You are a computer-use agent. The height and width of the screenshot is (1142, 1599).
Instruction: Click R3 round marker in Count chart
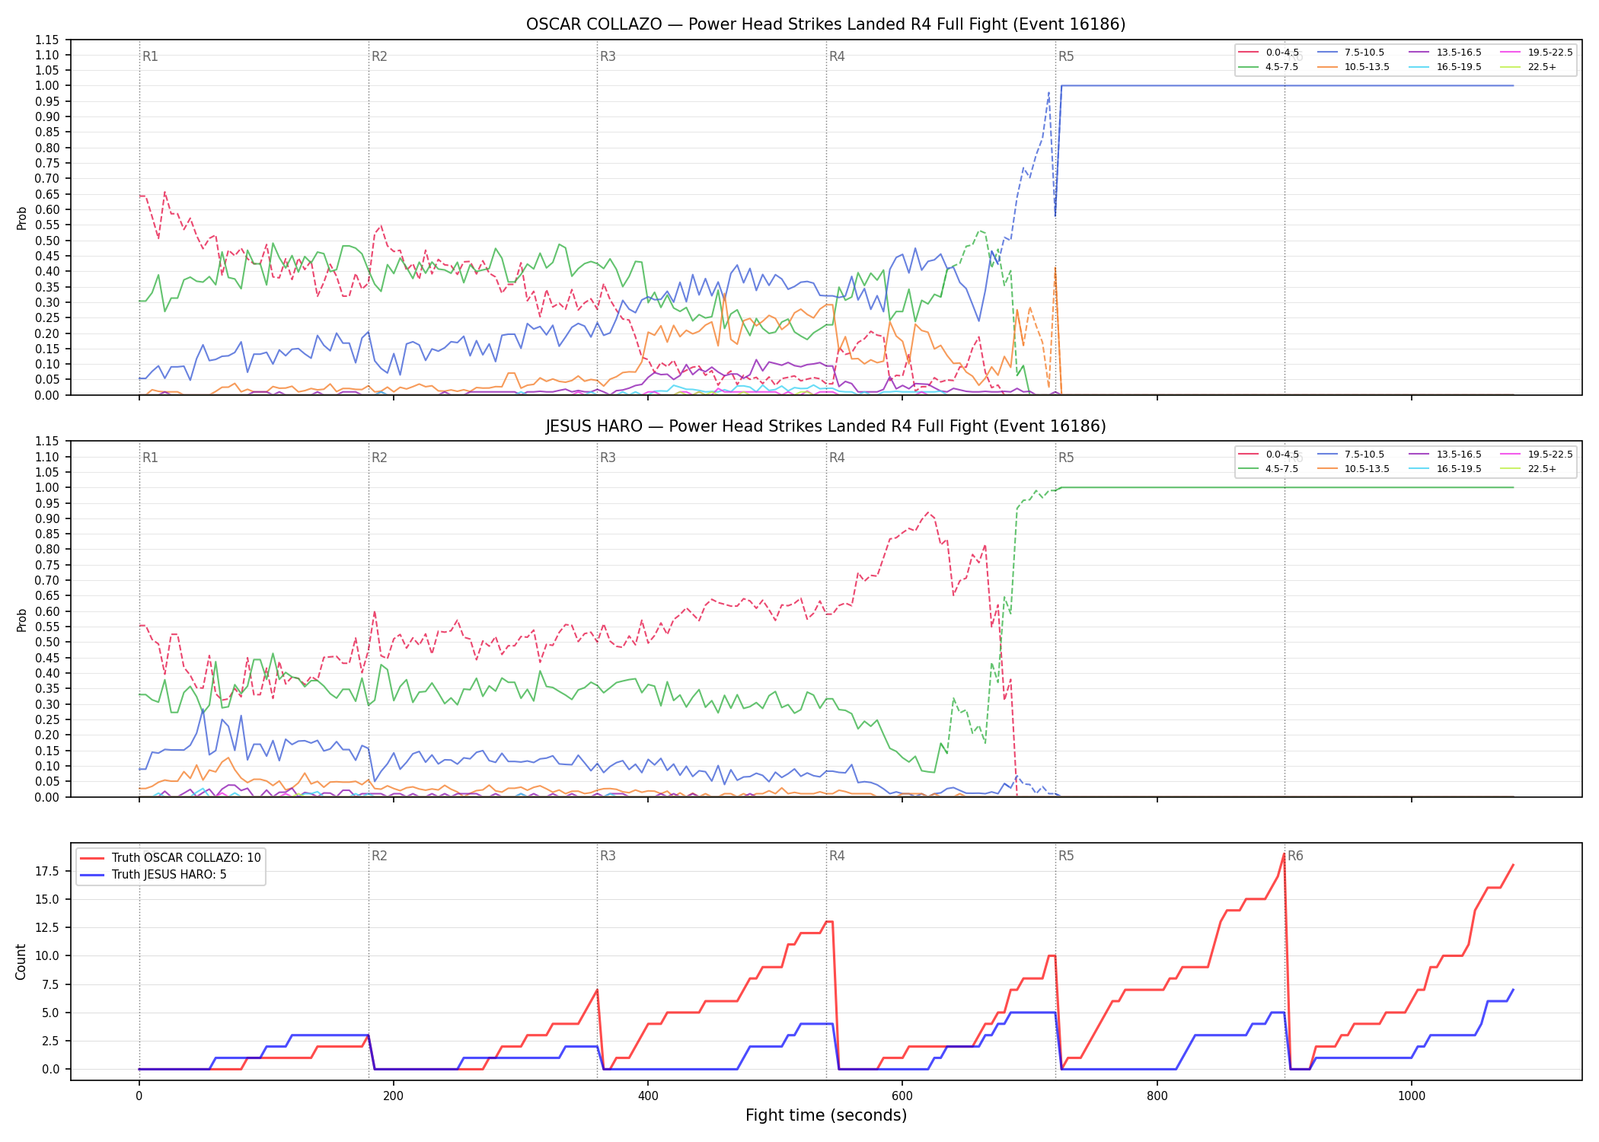[x=608, y=856]
